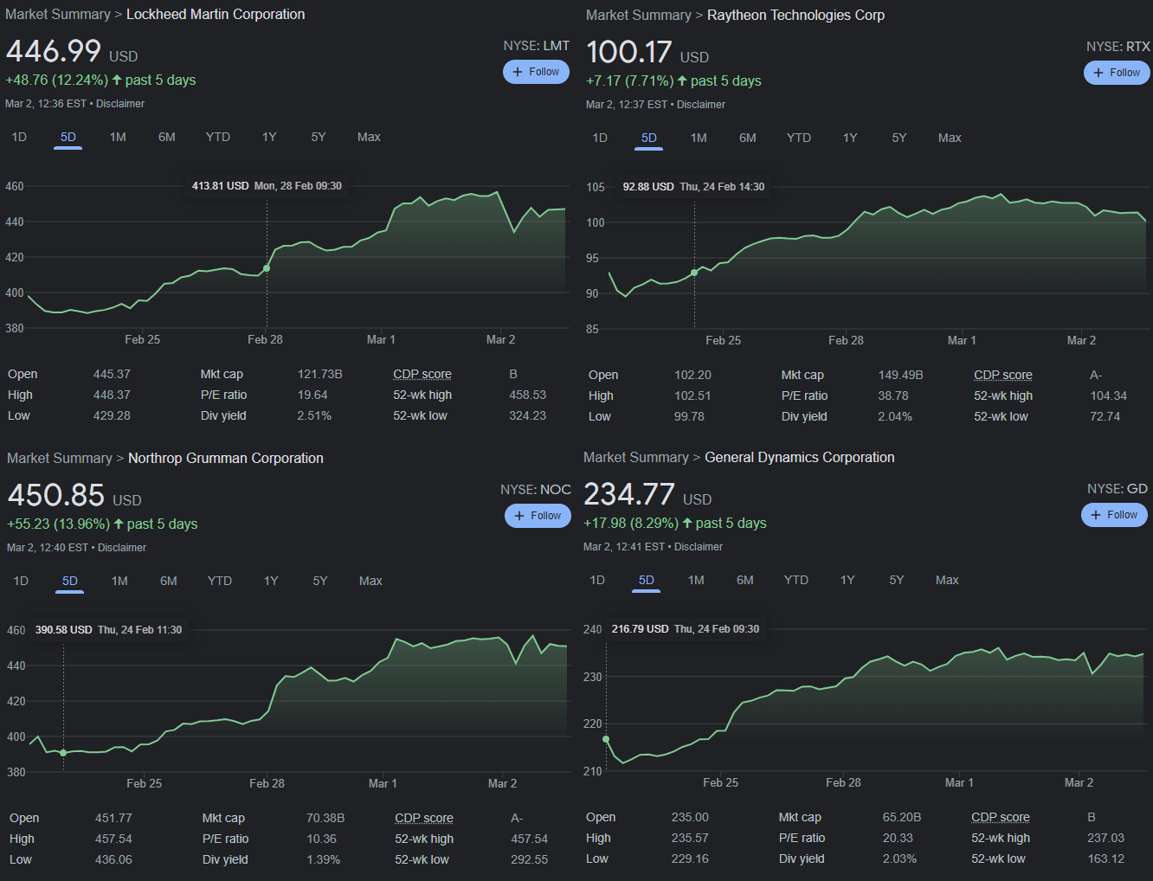Follow General Dynamics stock
1153x881 pixels.
[1114, 515]
